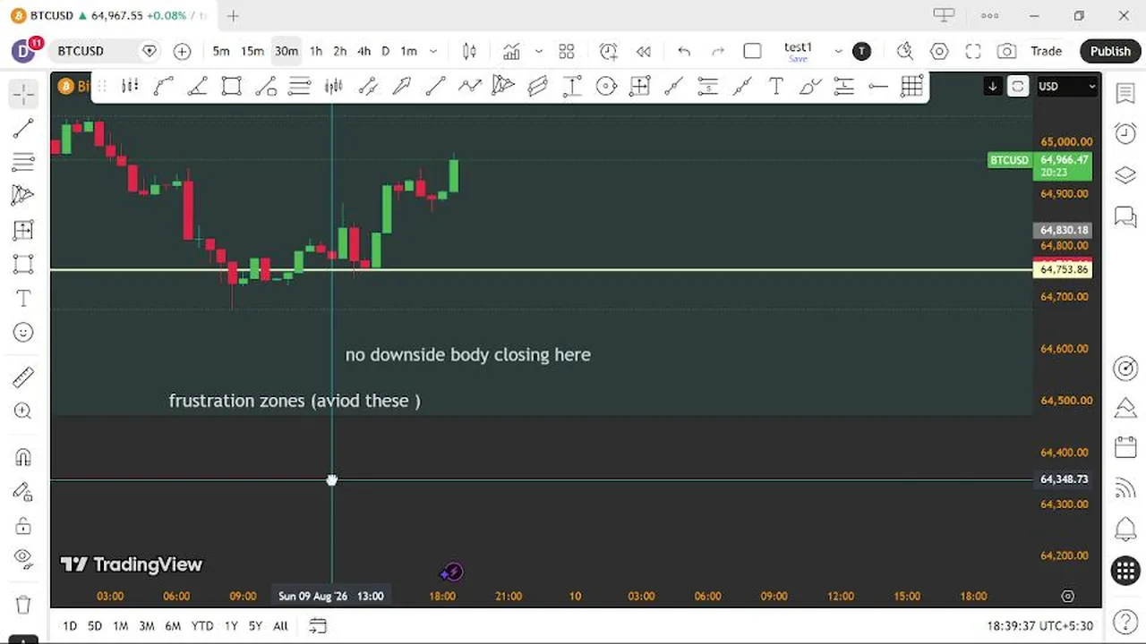Select the 1D date range

[x=70, y=626]
